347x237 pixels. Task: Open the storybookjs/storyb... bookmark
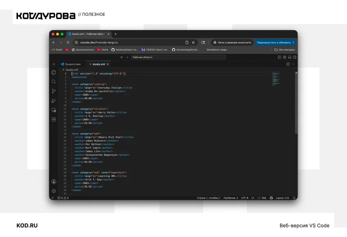pos(185,50)
